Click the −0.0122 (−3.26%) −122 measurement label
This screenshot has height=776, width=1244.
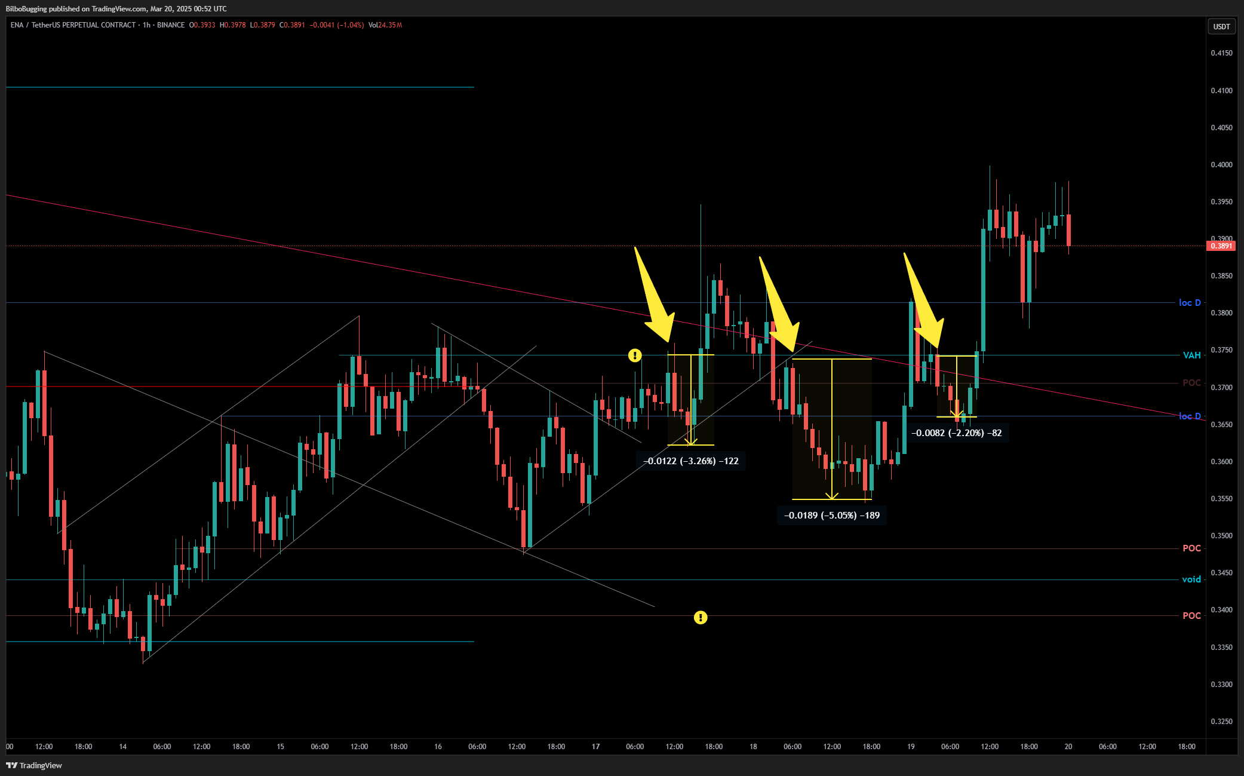[x=691, y=461]
